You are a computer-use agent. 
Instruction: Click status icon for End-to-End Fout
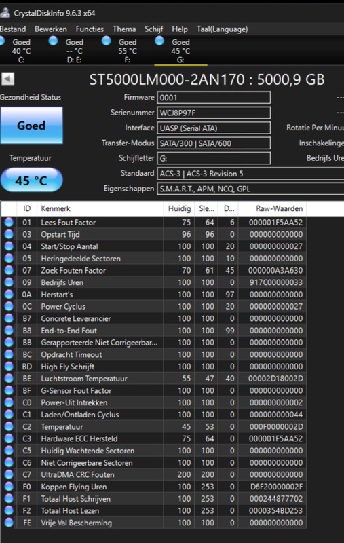click(x=9, y=331)
